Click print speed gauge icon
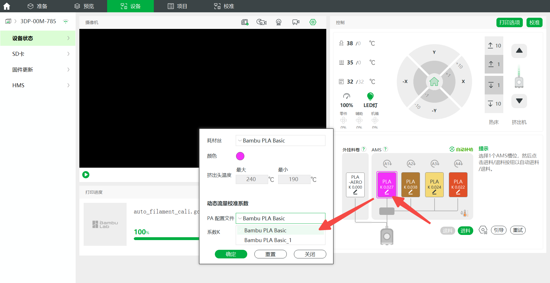The image size is (550, 283). (347, 96)
